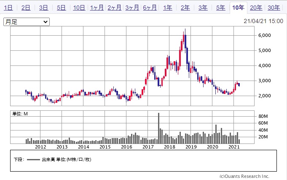This screenshot has height=180, width=287.
Task: View the 1年 chart range
Action: click(x=167, y=8)
